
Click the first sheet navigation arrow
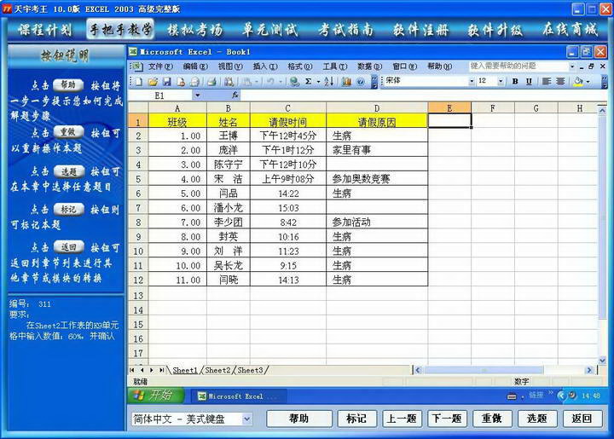[132, 370]
